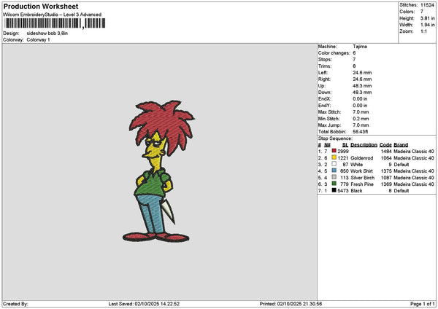Click the Min Stitch value '0.2 mm'

coord(361,119)
